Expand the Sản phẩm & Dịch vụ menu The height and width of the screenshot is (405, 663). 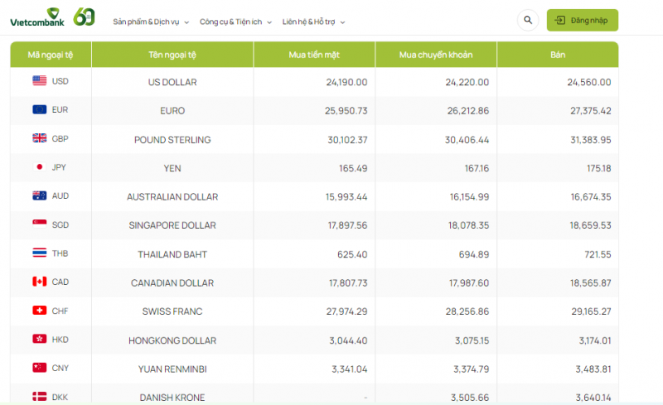click(151, 22)
